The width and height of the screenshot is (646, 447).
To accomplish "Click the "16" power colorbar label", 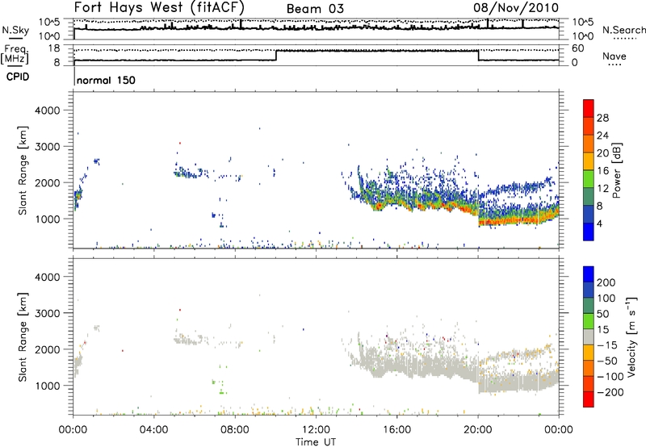I will click(x=602, y=171).
